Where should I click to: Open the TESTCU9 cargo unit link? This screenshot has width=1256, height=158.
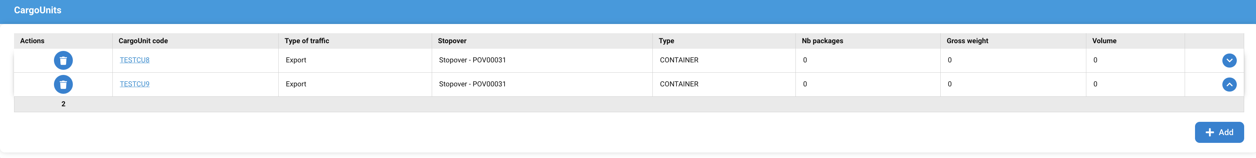(x=135, y=84)
